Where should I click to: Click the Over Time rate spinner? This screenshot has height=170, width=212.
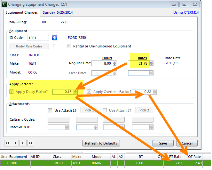point(151,73)
